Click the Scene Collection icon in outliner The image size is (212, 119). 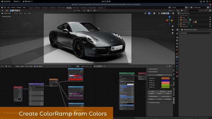tap(179, 13)
